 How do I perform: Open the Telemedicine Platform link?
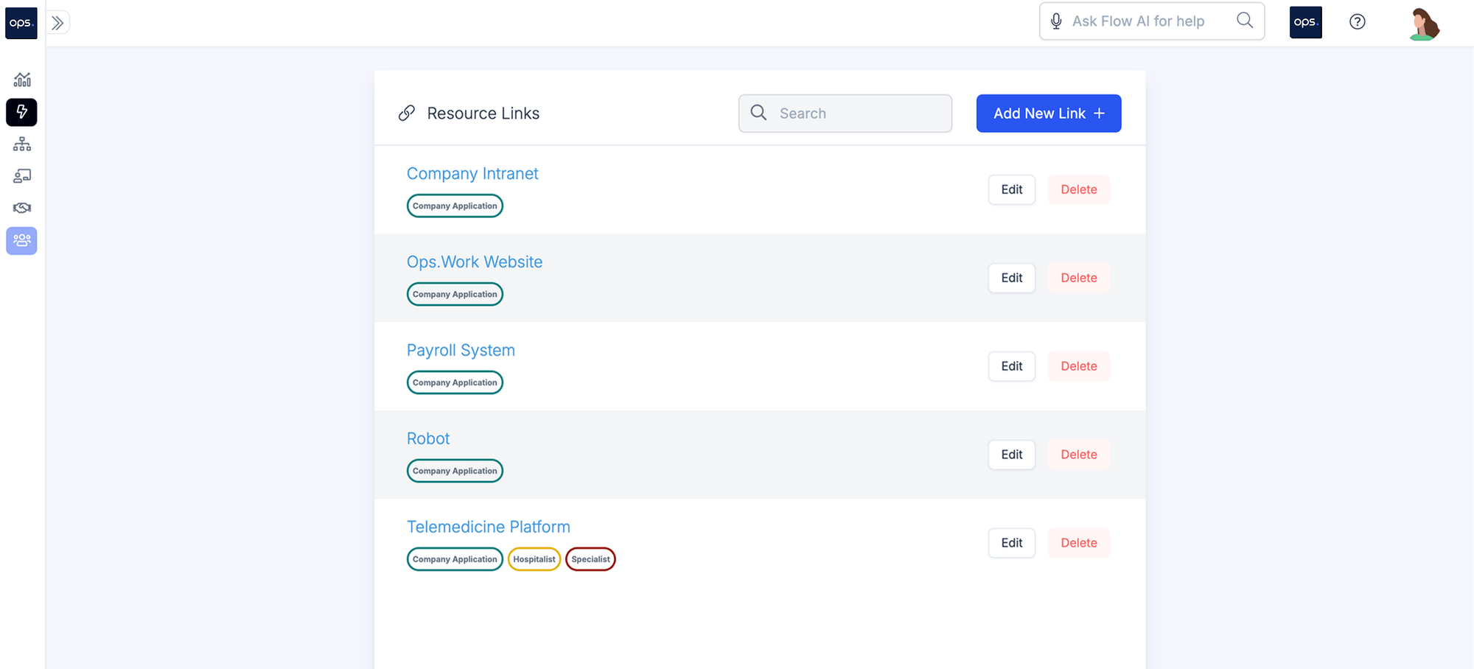pos(489,527)
